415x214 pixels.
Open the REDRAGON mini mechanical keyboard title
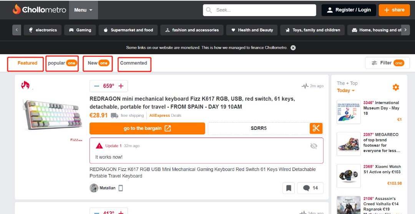192,103
